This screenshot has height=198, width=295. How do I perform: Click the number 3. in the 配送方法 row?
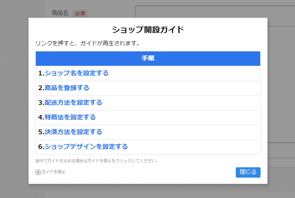click(41, 103)
